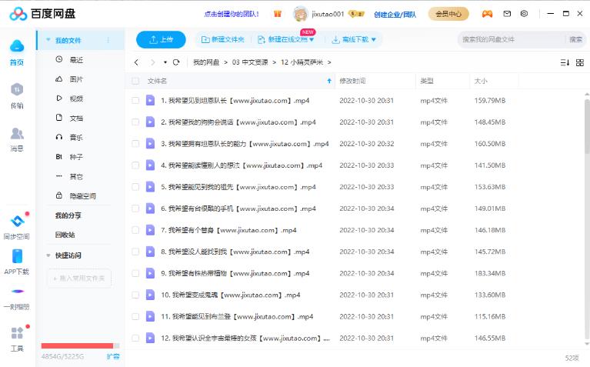The height and width of the screenshot is (367, 590).
Task: Click the 搜索 search button
Action: [575, 39]
